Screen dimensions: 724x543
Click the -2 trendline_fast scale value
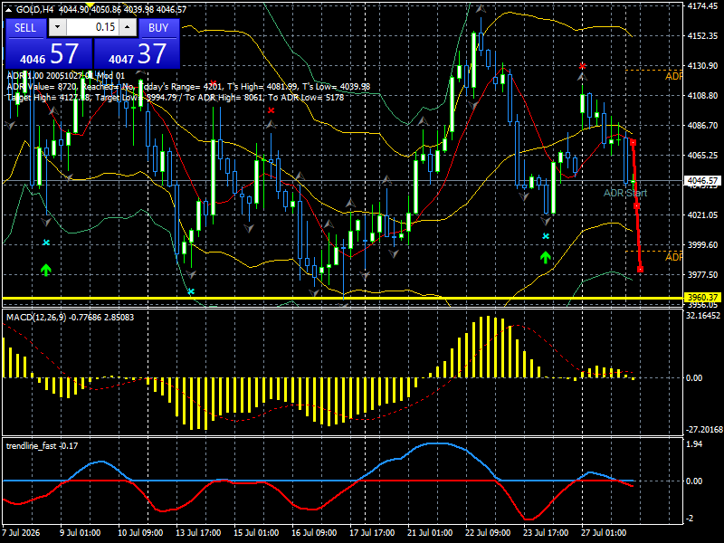point(690,518)
